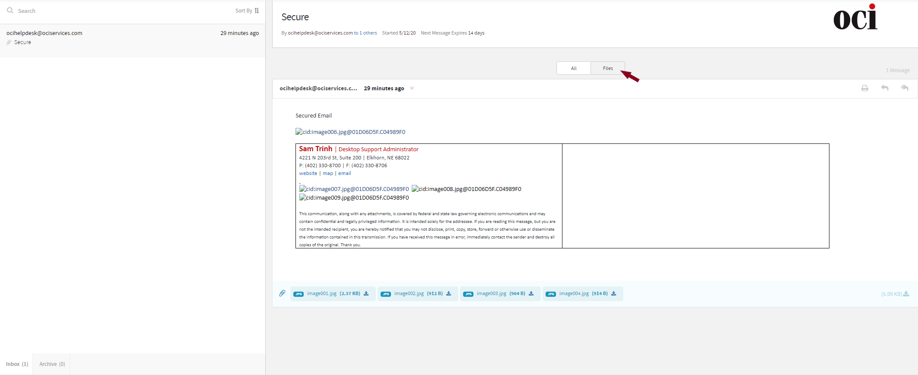Click the paperclip attachments icon

[x=282, y=293]
